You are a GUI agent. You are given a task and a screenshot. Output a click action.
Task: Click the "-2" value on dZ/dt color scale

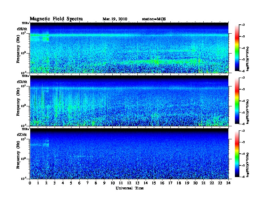243,131
